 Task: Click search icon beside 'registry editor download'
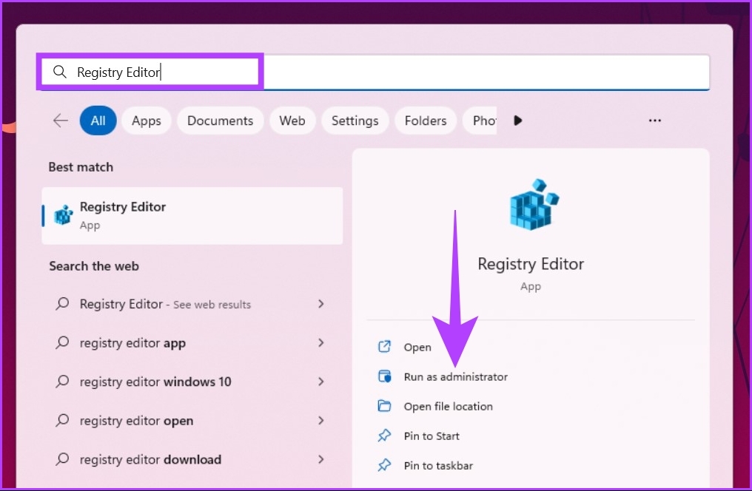[x=62, y=459]
